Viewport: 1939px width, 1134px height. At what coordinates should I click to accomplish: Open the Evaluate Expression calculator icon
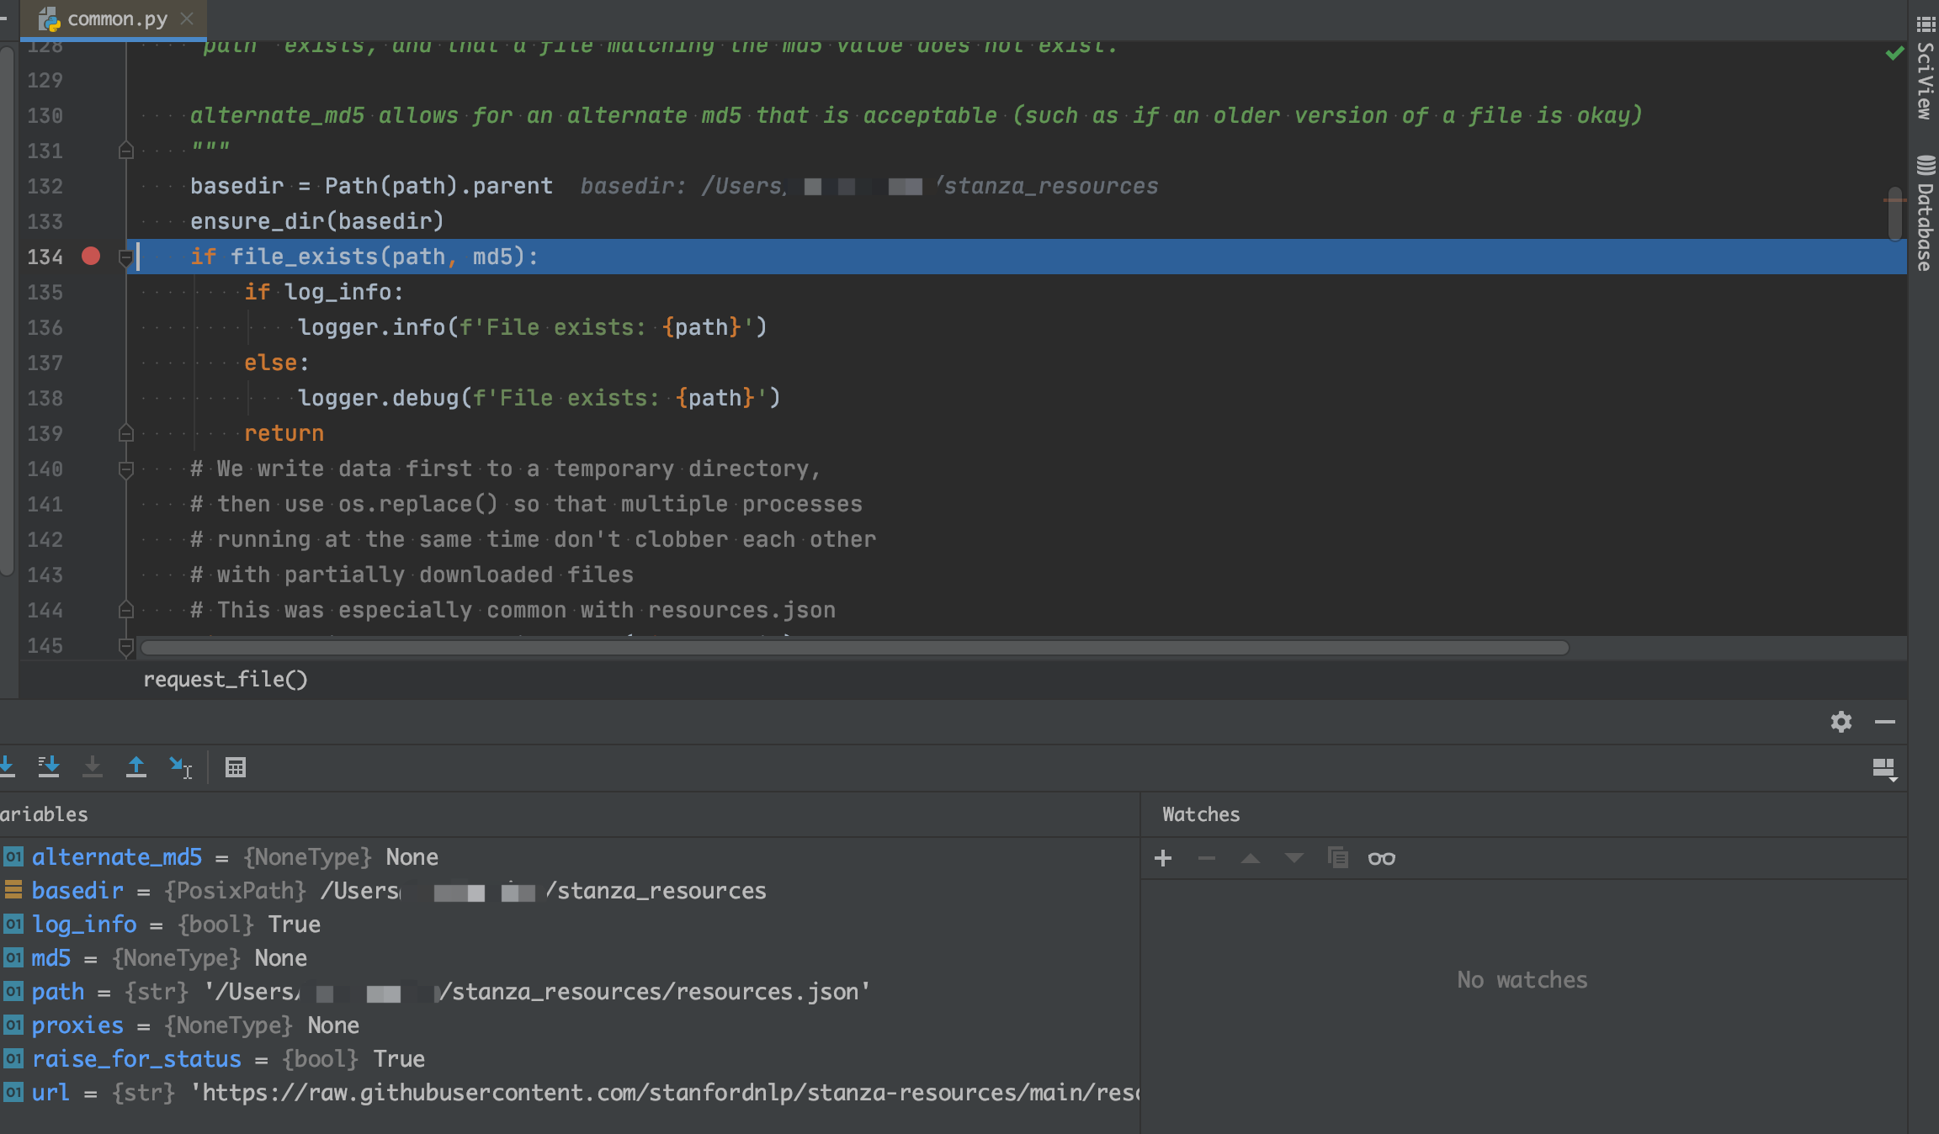236,766
